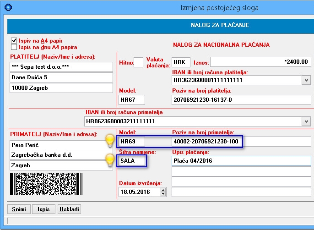Click the lightbulb hint next to SALA code

(110, 160)
